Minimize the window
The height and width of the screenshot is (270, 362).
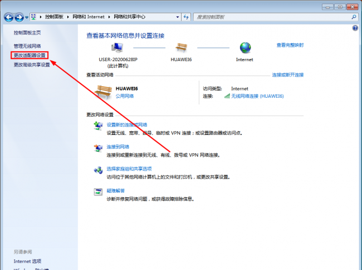pos(327,7)
